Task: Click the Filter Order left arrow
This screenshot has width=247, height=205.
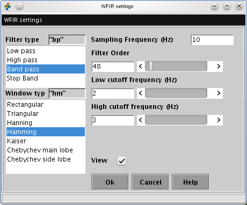Action: (141, 67)
